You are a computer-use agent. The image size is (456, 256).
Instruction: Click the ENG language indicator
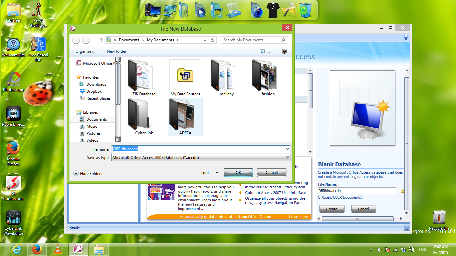point(422,250)
